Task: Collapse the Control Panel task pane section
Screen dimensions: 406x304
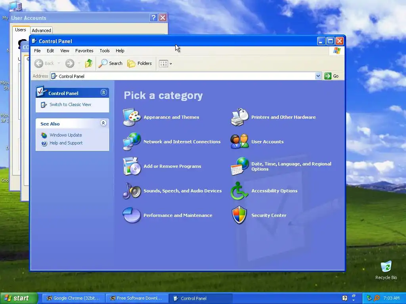Action: coord(103,93)
